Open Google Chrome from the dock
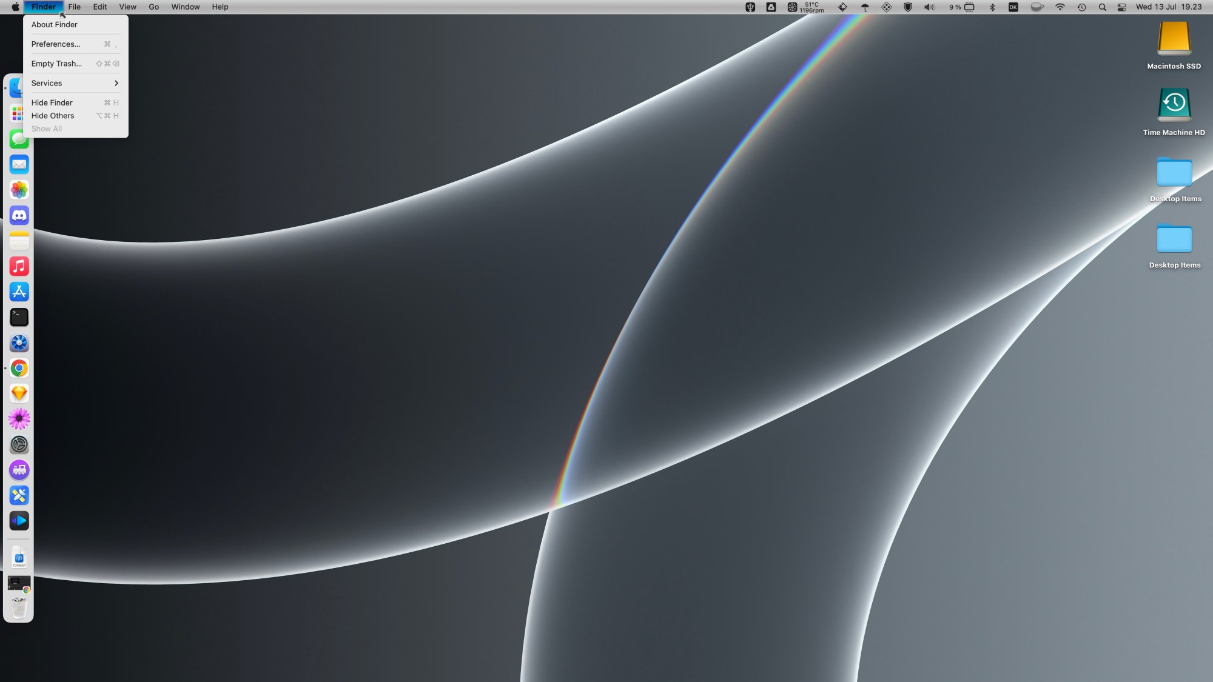Viewport: 1213px width, 682px height. click(19, 369)
